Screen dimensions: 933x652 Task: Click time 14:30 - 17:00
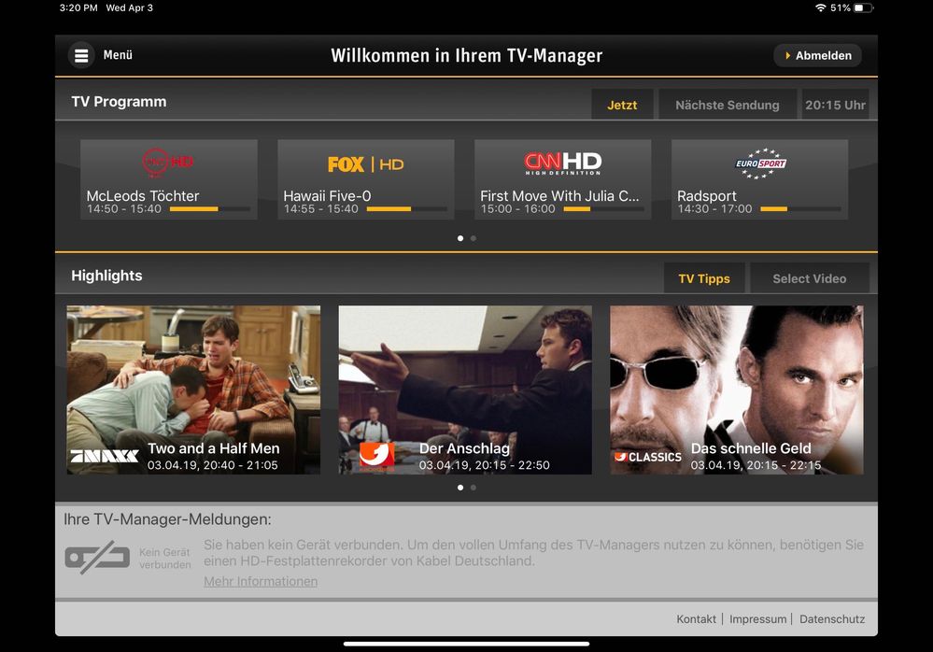714,209
